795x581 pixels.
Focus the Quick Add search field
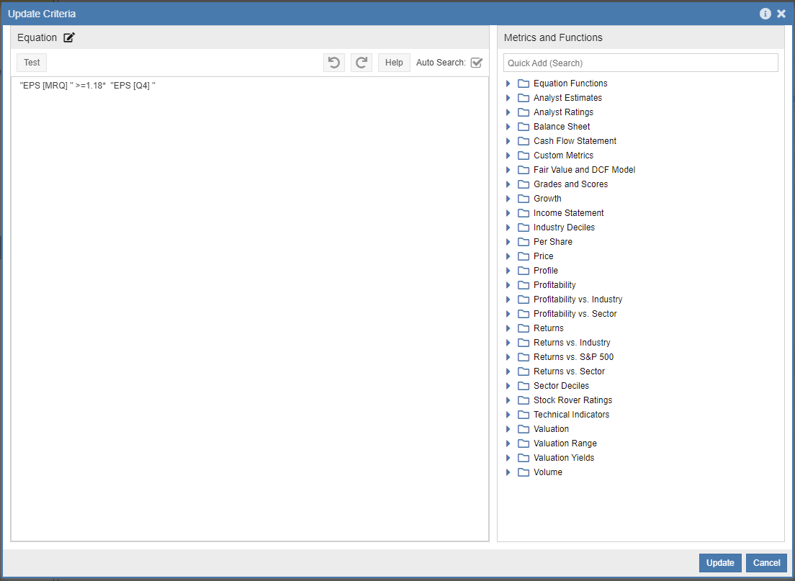640,63
